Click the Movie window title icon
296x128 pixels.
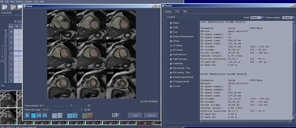[x=24, y=6]
